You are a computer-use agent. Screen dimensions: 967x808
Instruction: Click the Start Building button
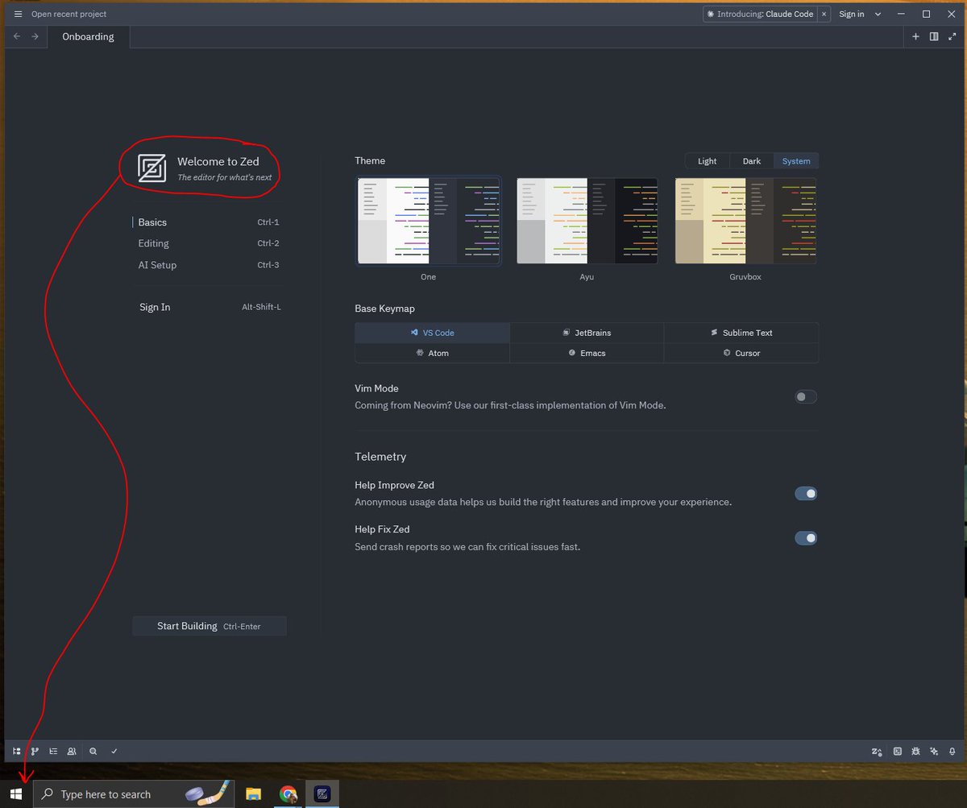210,626
